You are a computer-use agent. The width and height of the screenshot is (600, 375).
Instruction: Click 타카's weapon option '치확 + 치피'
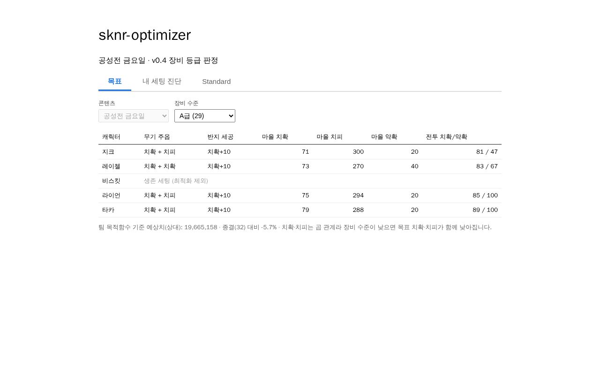(160, 210)
